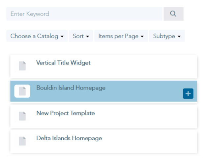The height and width of the screenshot is (158, 211).
Task: Open the Subtype filter dropdown
Action: coord(167,36)
